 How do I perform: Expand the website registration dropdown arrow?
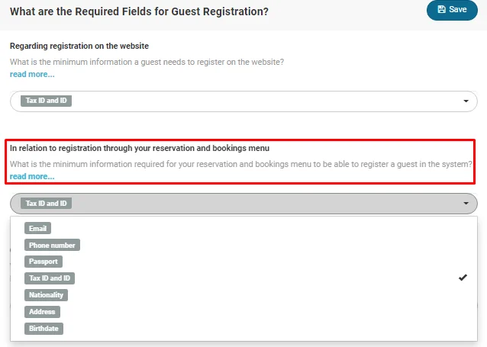click(466, 101)
